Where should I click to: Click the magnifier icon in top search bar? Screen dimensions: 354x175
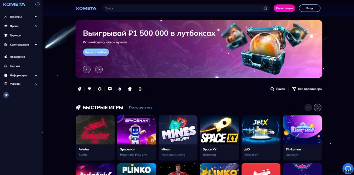(265, 8)
